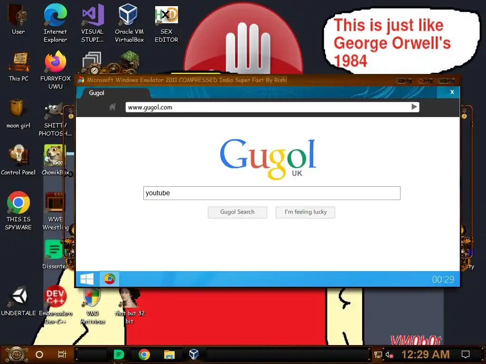
Task: Click the Microsoft Windows Emulator 2011 title bar
Action: pyautogui.click(x=187, y=80)
